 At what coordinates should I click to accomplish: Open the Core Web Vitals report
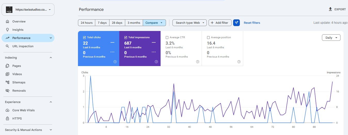coord(28,110)
